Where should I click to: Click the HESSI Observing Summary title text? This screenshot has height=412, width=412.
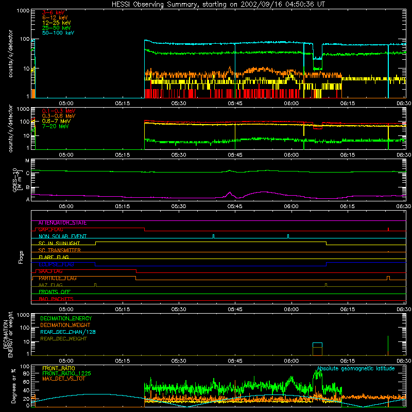218,5
